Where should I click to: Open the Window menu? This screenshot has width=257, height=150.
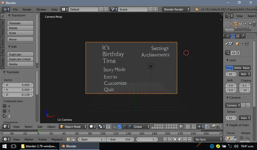click(41, 9)
